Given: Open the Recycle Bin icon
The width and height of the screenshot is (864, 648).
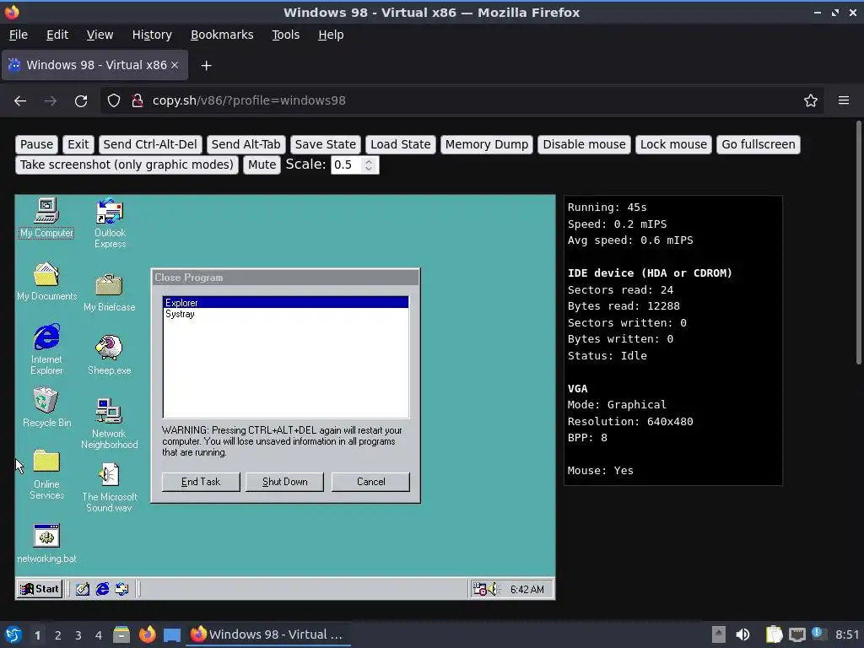Looking at the screenshot, I should click(46, 408).
